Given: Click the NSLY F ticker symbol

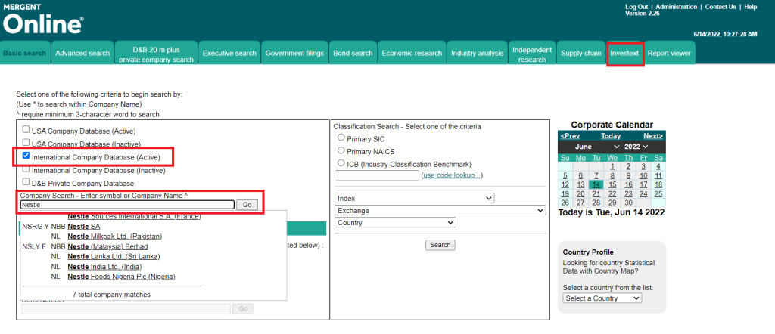Looking at the screenshot, I should (x=35, y=246).
